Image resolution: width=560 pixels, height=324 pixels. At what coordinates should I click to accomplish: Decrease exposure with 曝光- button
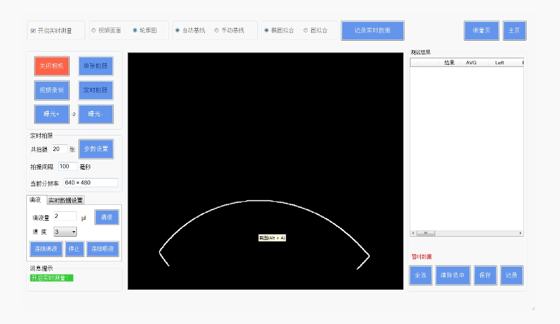pos(96,114)
